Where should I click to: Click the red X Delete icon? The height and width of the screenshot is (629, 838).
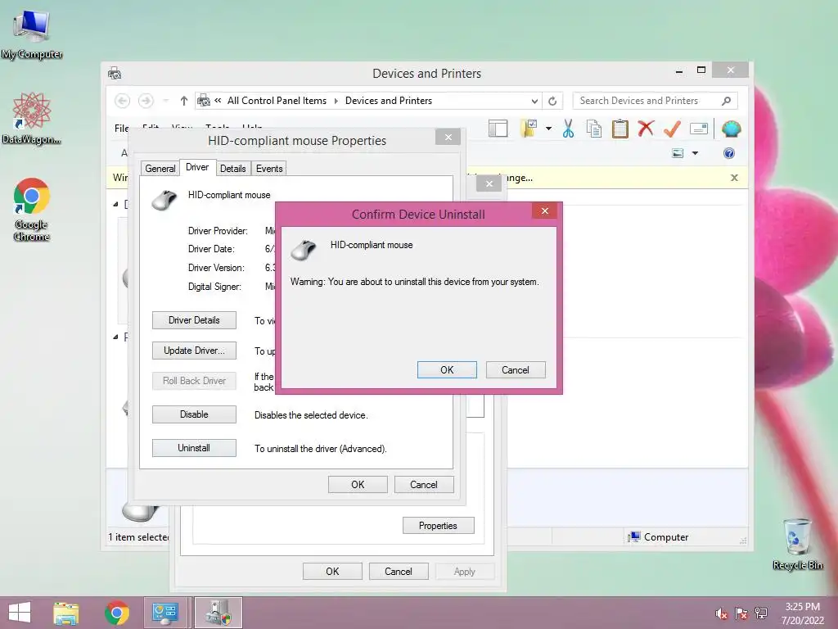pyautogui.click(x=647, y=129)
